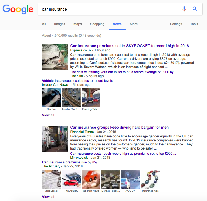Click the Mirror.co.uk documents thumbnail
The height and width of the screenshot is (201, 207).
[x=51, y=179]
